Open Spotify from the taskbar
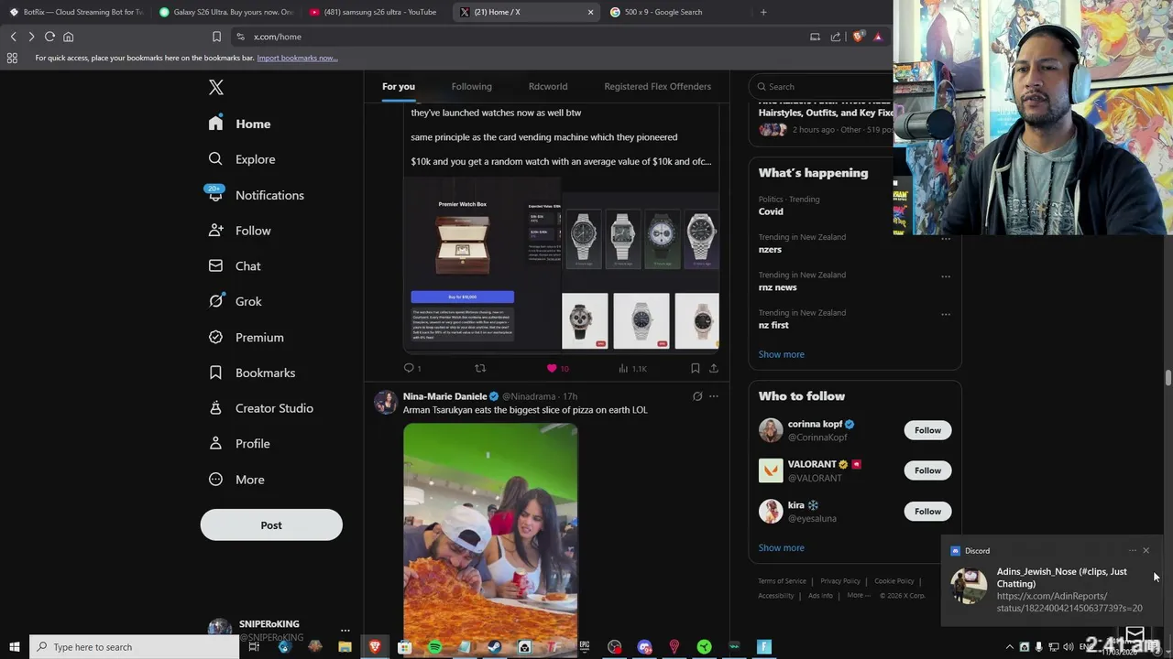The image size is (1173, 659). click(x=434, y=647)
